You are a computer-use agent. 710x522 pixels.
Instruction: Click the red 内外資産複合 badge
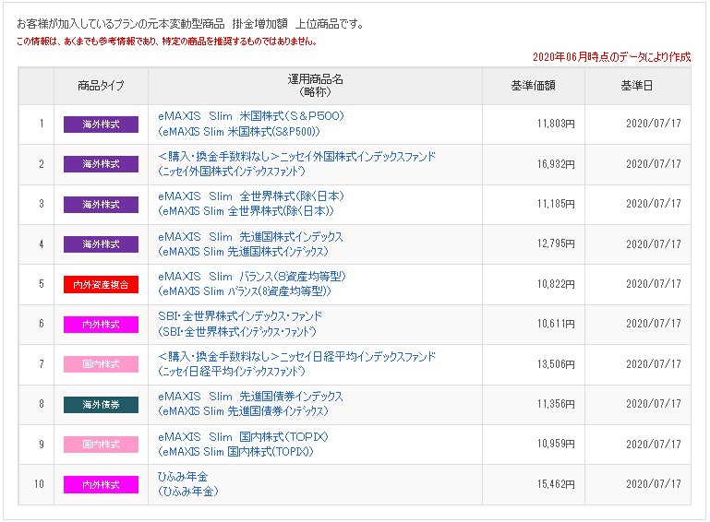click(x=101, y=285)
